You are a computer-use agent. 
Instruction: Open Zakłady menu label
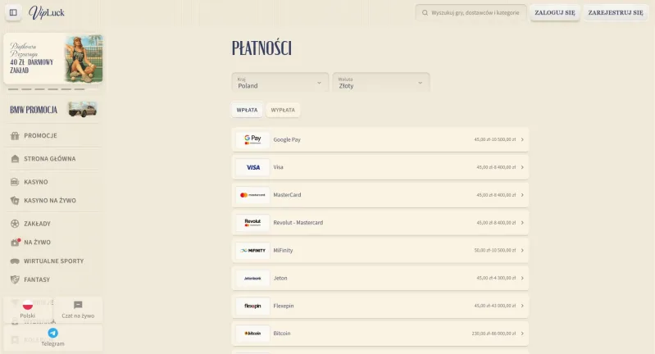(37, 224)
